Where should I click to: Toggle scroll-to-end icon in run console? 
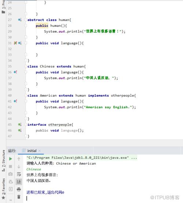pos(19,182)
